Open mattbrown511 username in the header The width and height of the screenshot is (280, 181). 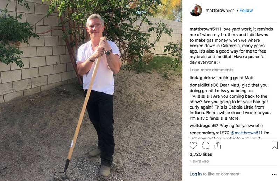click(x=220, y=11)
